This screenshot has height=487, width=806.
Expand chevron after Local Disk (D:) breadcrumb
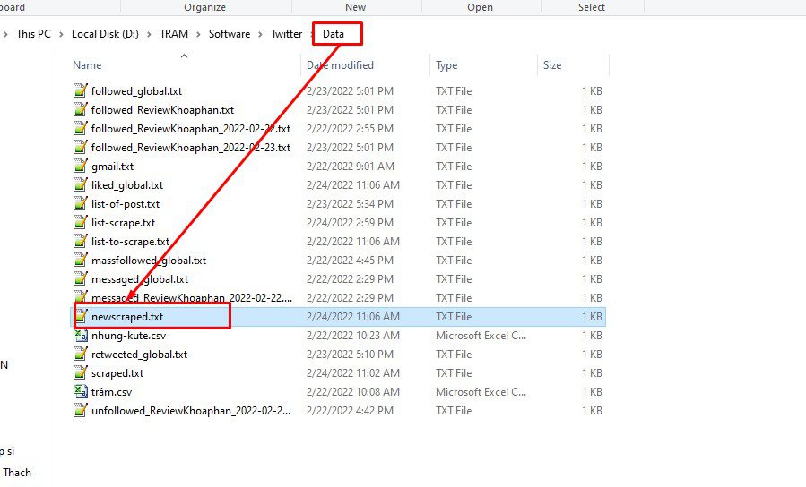tap(149, 34)
